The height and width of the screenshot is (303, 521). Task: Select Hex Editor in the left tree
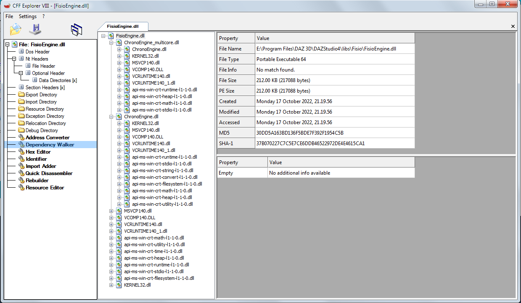coord(38,152)
